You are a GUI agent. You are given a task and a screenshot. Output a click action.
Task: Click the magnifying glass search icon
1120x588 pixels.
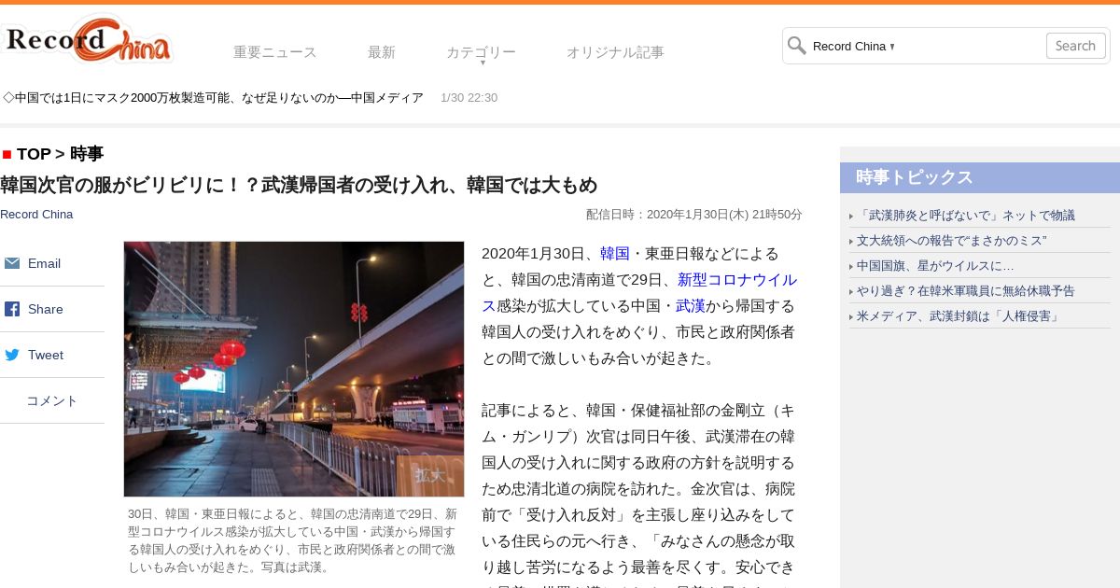(796, 46)
